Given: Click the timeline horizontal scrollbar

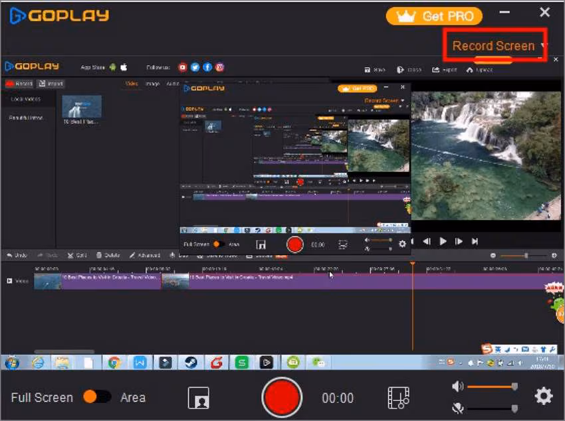Looking at the screenshot, I should [64, 351].
